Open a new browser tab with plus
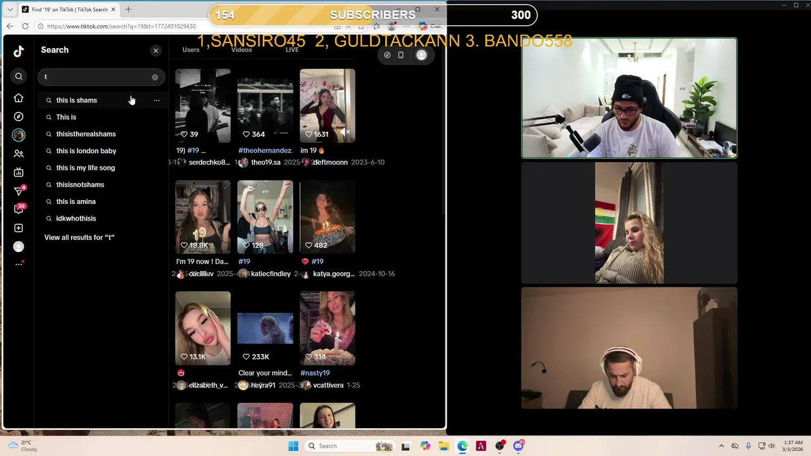Image resolution: width=811 pixels, height=456 pixels. (128, 9)
